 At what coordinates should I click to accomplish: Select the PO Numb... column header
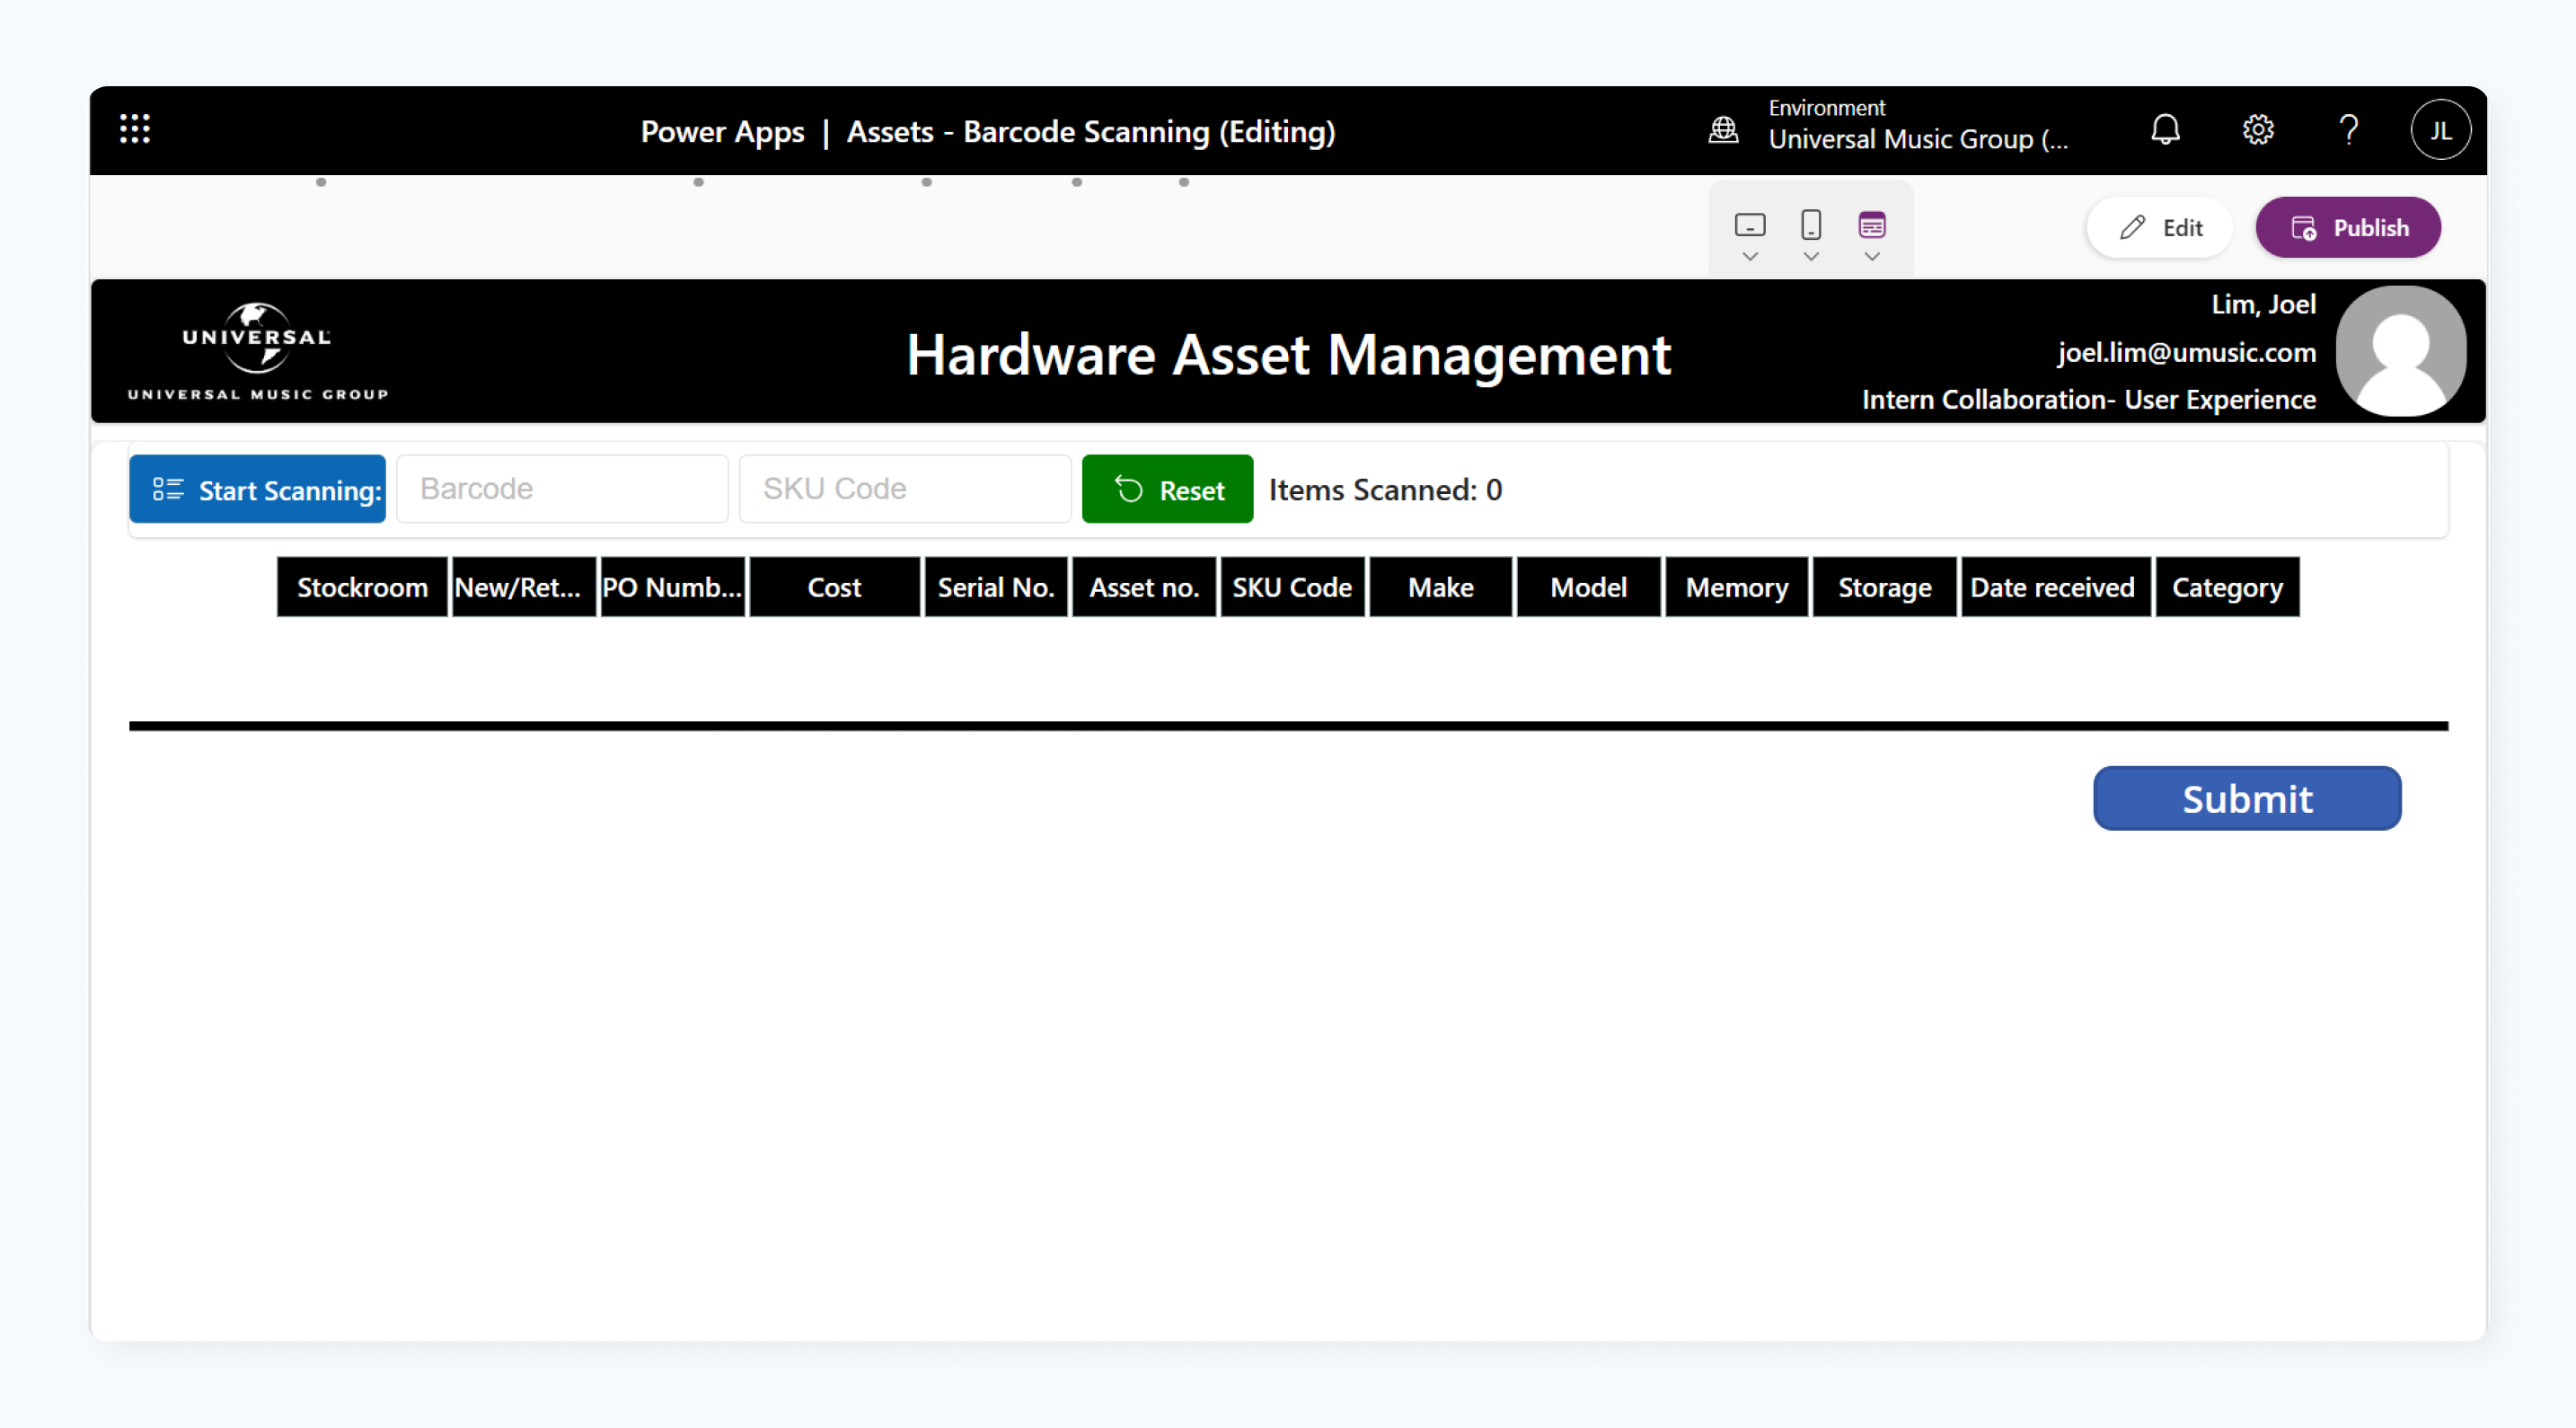tap(672, 587)
